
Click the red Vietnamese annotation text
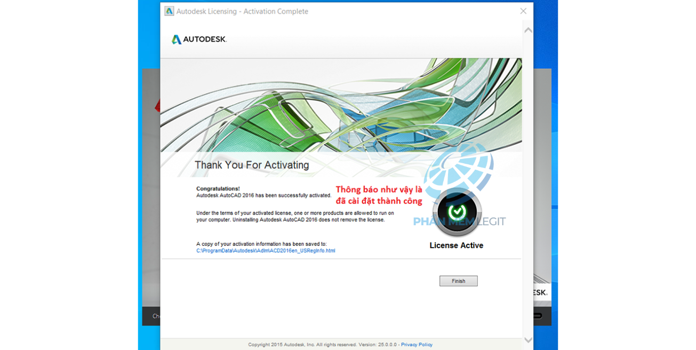(x=379, y=195)
